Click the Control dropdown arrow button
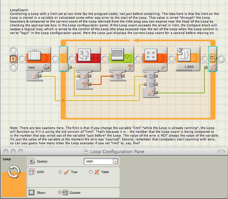 coord(115,161)
